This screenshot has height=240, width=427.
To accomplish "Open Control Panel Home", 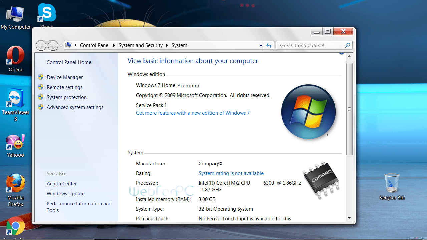I will tap(69, 62).
